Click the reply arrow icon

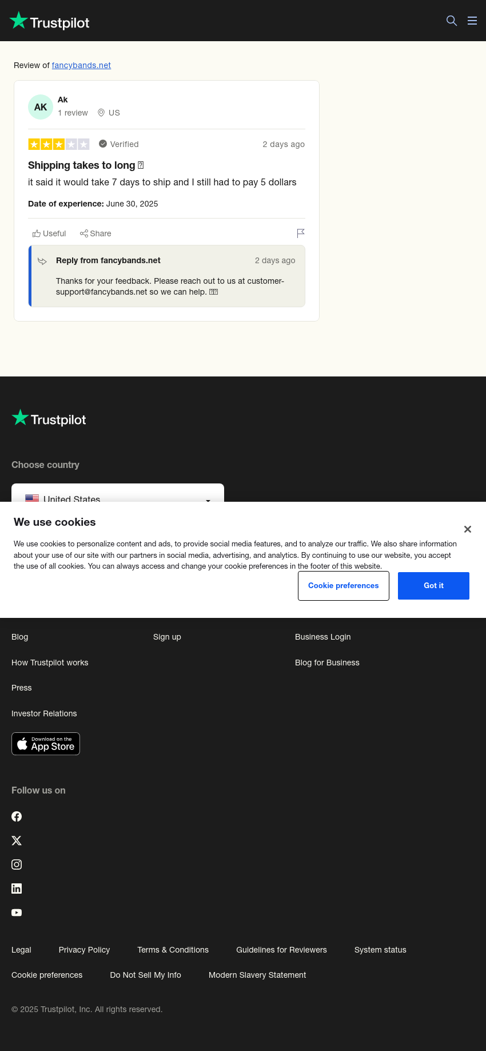click(x=42, y=261)
